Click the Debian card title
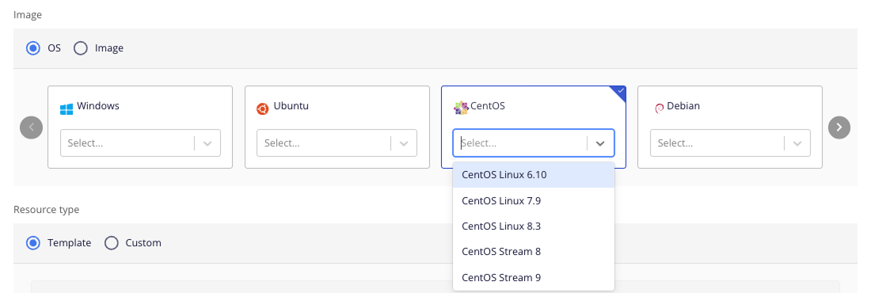871x293 pixels. [683, 105]
